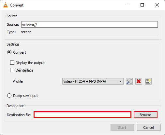Click the 'Destination file:' label

tap(19, 115)
